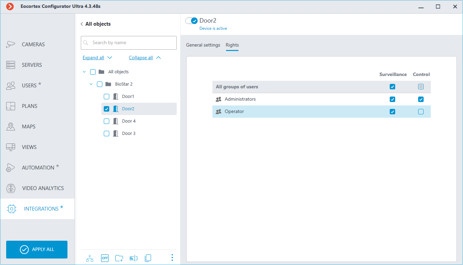Open the Users section icon
Image resolution: width=463 pixels, height=265 pixels.
(x=11, y=86)
